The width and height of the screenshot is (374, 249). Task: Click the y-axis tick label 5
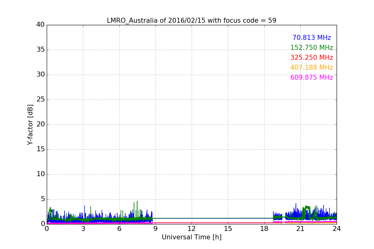[x=42, y=199]
